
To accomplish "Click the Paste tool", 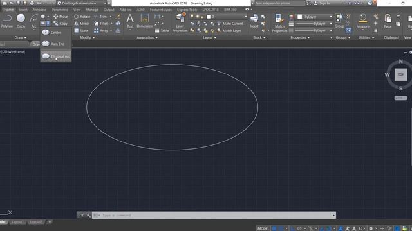I will tap(388, 21).
